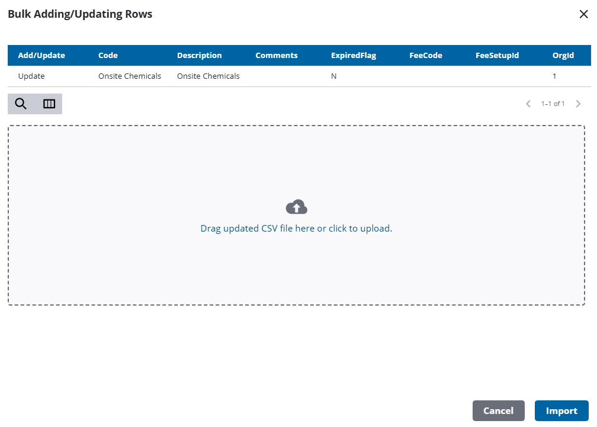Sort by the Add/Update column header
The width and height of the screenshot is (597, 427).
tap(41, 56)
